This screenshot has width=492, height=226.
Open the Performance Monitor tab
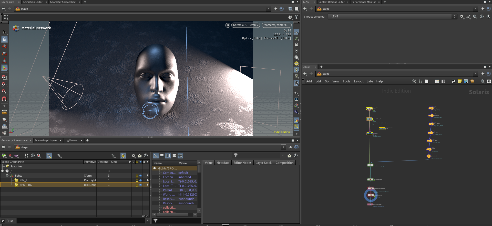pyautogui.click(x=364, y=2)
